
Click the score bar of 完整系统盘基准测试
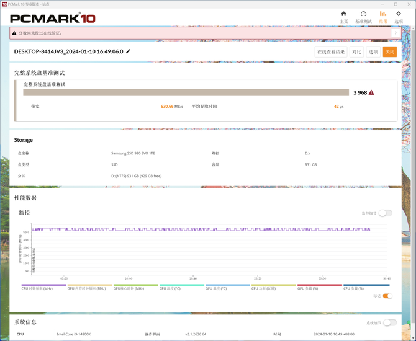coord(186,92)
